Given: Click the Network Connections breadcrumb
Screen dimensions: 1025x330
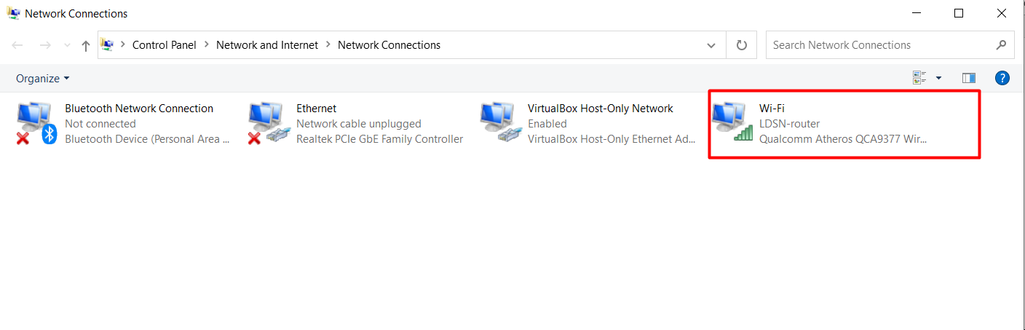Looking at the screenshot, I should pyautogui.click(x=389, y=45).
